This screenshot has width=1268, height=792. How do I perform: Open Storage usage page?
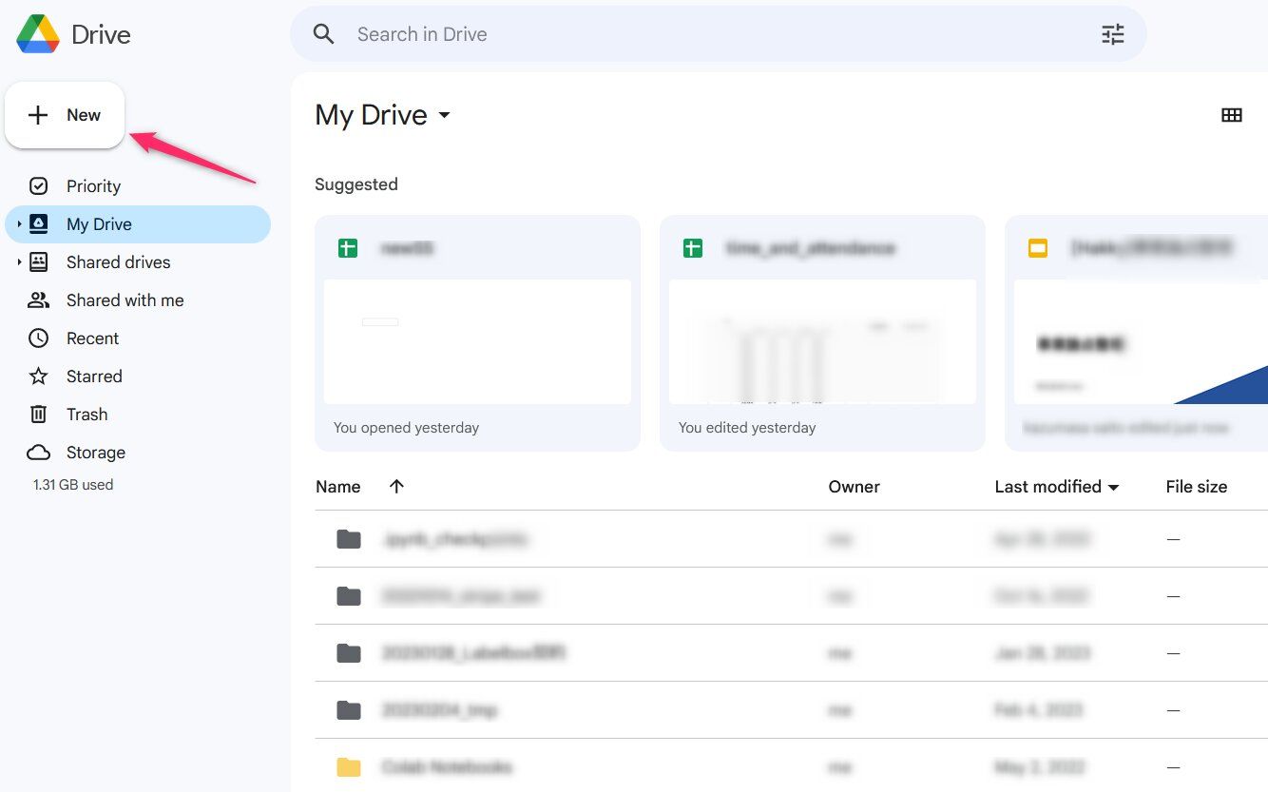tap(95, 453)
